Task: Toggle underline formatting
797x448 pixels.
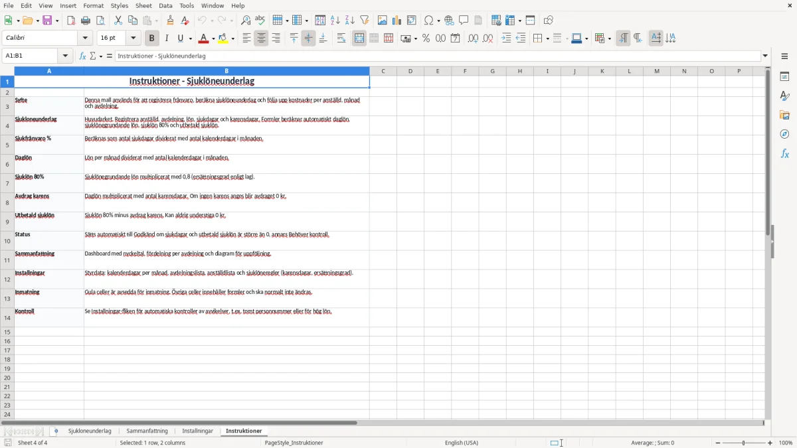Action: tap(181, 38)
